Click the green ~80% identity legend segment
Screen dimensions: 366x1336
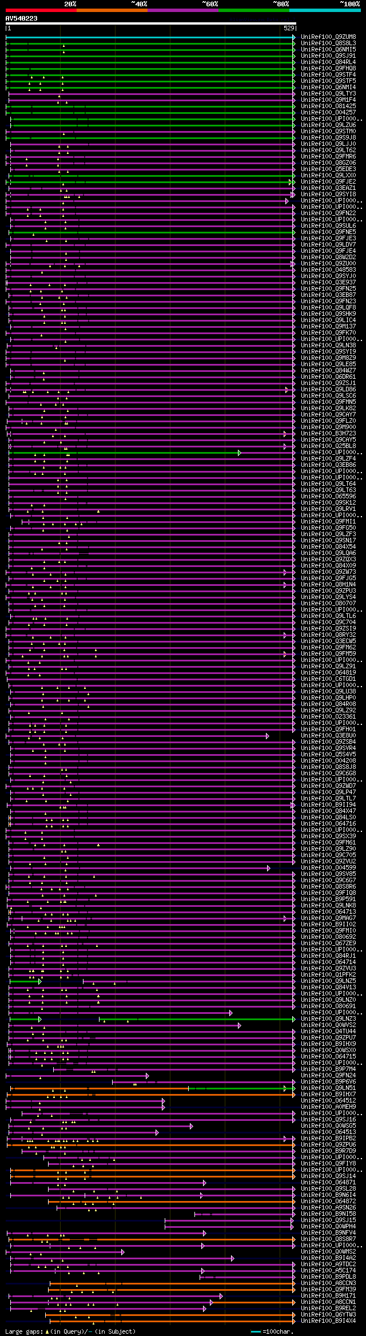(254, 10)
